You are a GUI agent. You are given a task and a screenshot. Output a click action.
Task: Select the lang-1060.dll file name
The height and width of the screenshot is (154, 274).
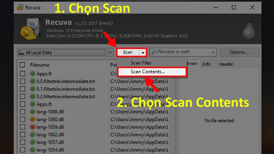pyautogui.click(x=50, y=119)
